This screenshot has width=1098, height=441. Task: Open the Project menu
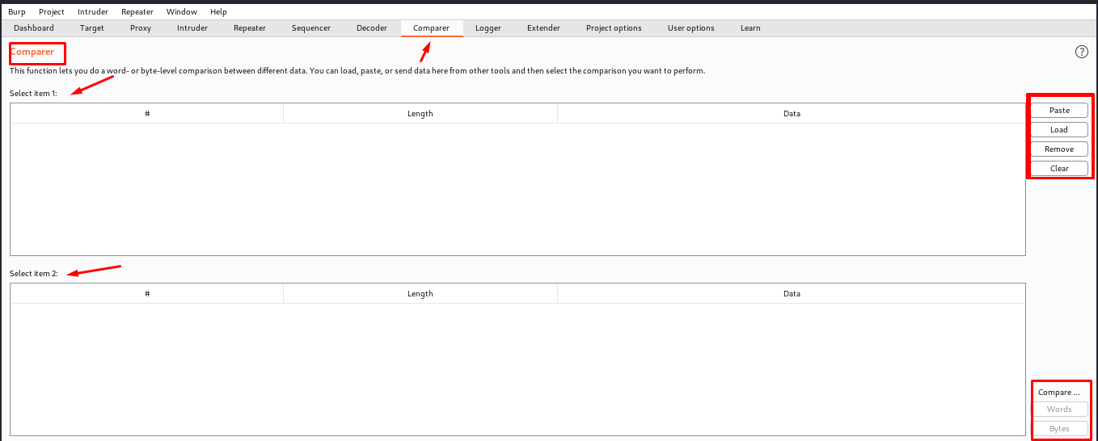pyautogui.click(x=52, y=12)
